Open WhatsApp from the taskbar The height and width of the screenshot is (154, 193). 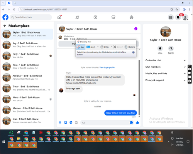pos(11,132)
